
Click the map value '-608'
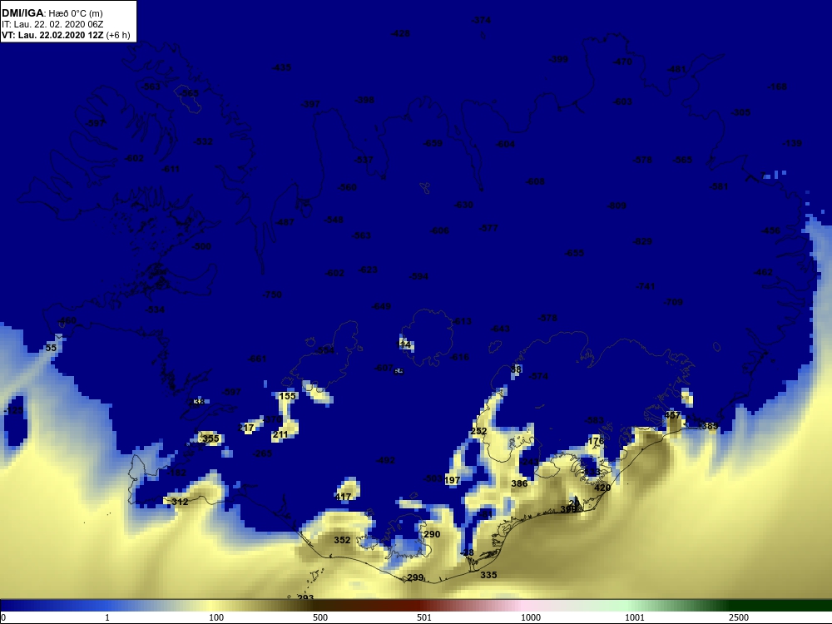pos(535,181)
